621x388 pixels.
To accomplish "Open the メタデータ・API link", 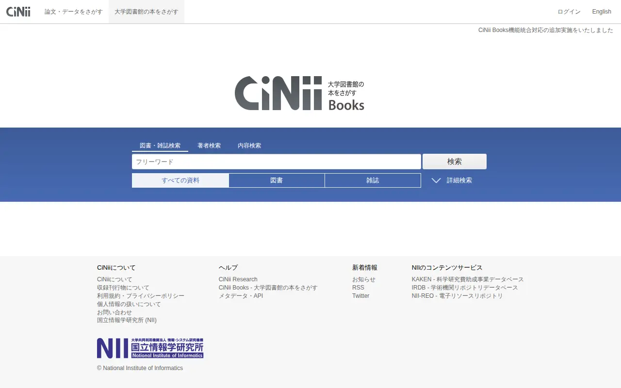I will [x=241, y=296].
